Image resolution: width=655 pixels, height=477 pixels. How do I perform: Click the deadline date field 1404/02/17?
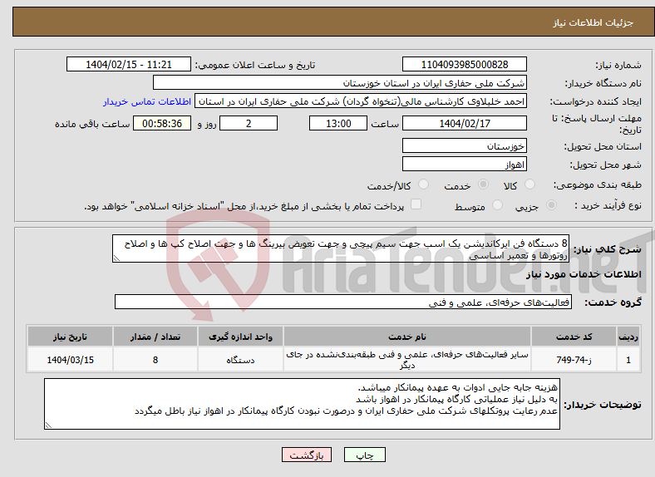[x=464, y=123]
